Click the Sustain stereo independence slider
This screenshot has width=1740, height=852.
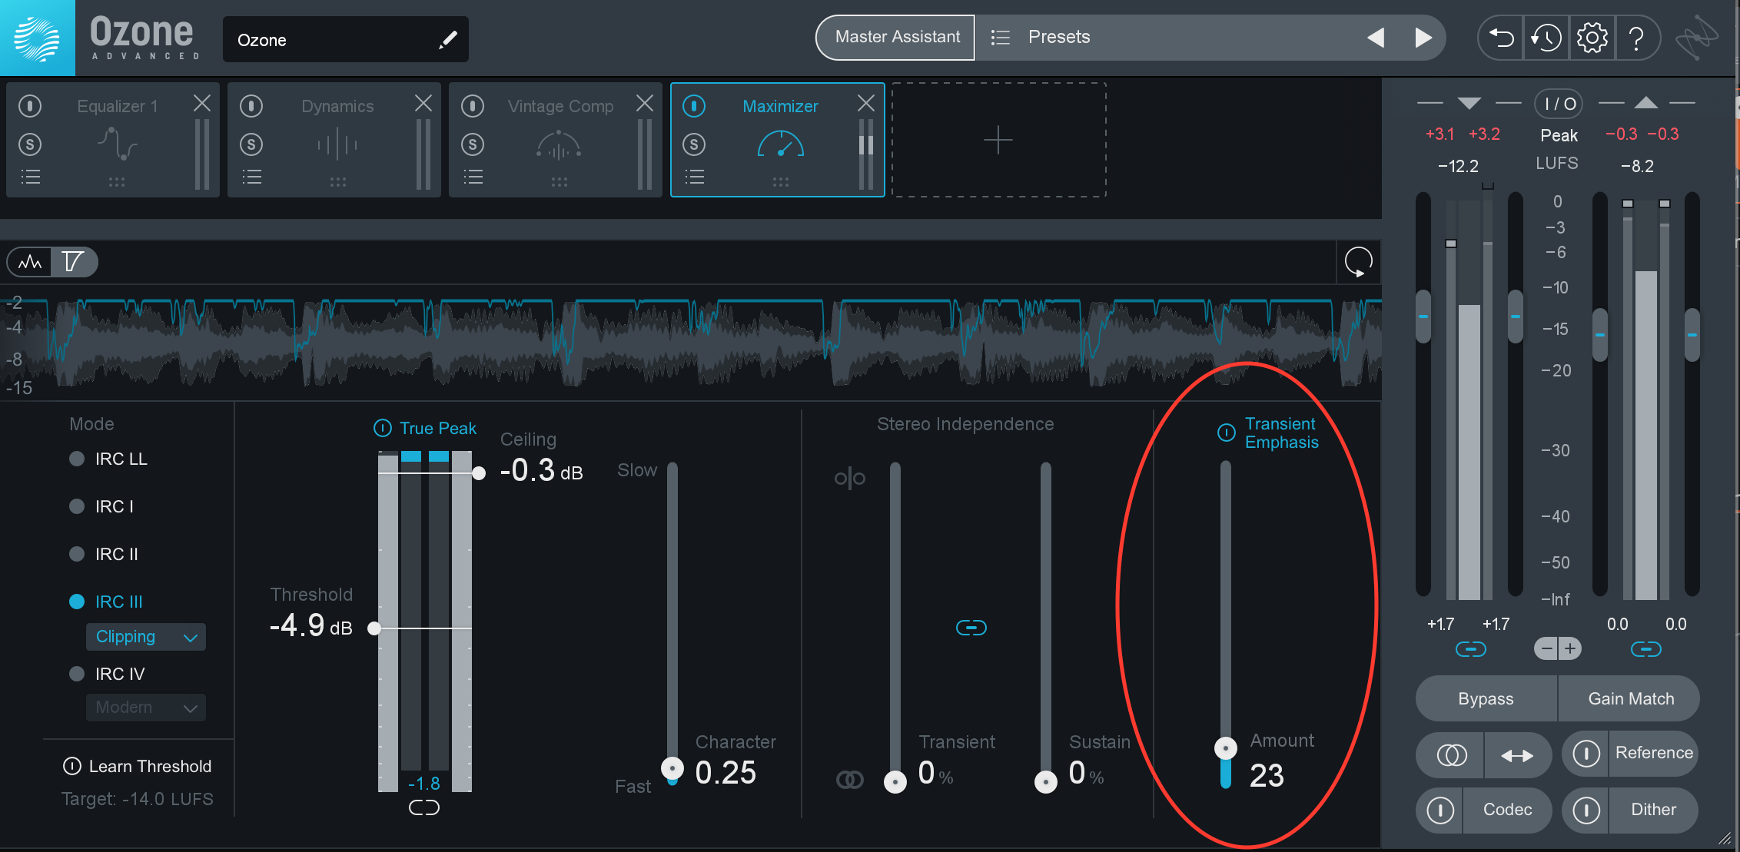click(x=1046, y=781)
